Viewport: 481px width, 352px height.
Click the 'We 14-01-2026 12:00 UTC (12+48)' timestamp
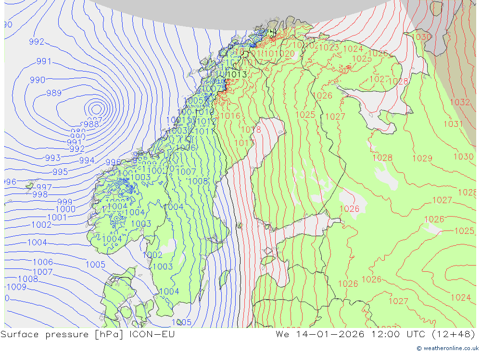[x=375, y=334]
